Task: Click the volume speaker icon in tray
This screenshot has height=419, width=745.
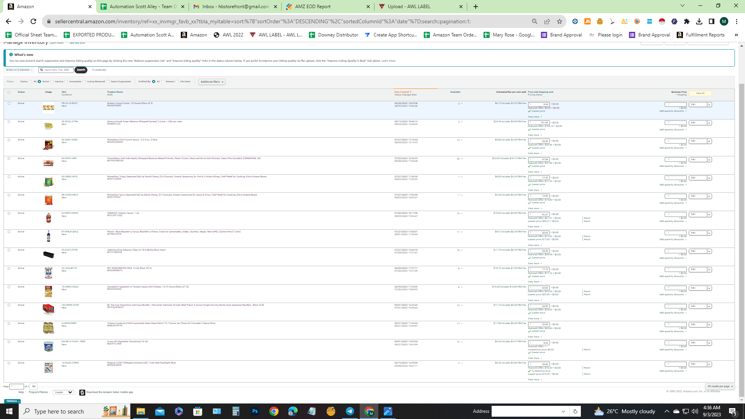Action: (x=695, y=411)
